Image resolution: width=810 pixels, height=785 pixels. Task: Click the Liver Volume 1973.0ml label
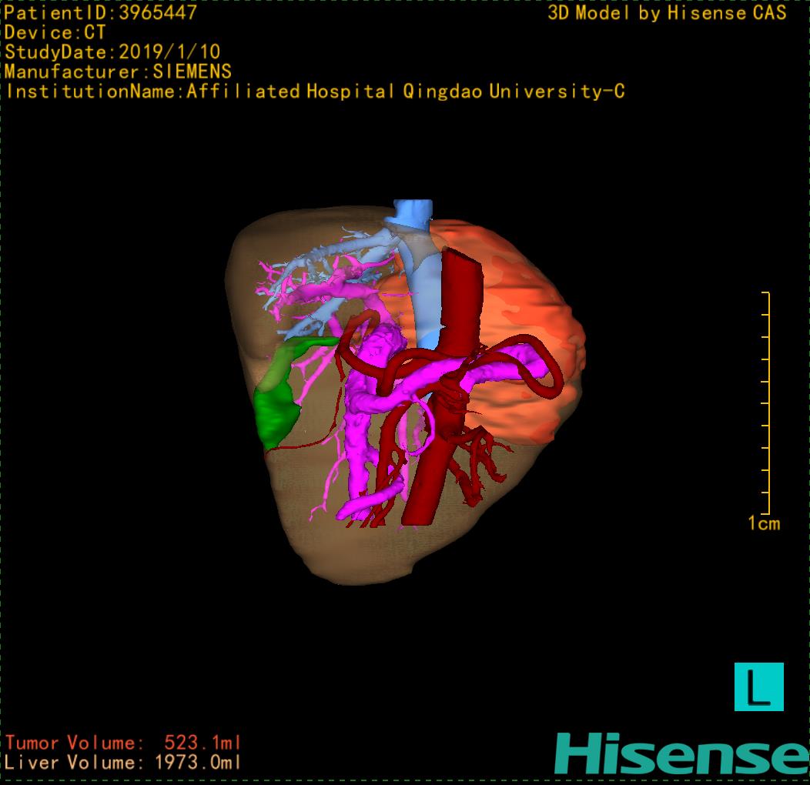tap(123, 763)
